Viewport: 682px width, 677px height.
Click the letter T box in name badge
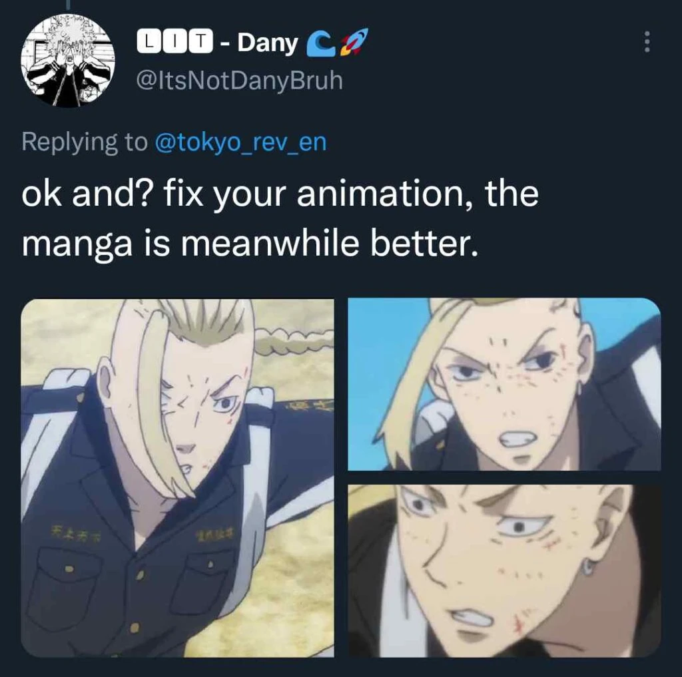point(200,42)
